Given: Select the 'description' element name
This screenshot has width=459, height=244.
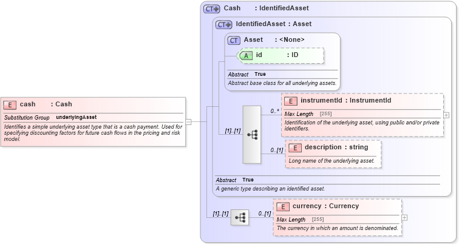Looking at the screenshot, I should (323, 147).
